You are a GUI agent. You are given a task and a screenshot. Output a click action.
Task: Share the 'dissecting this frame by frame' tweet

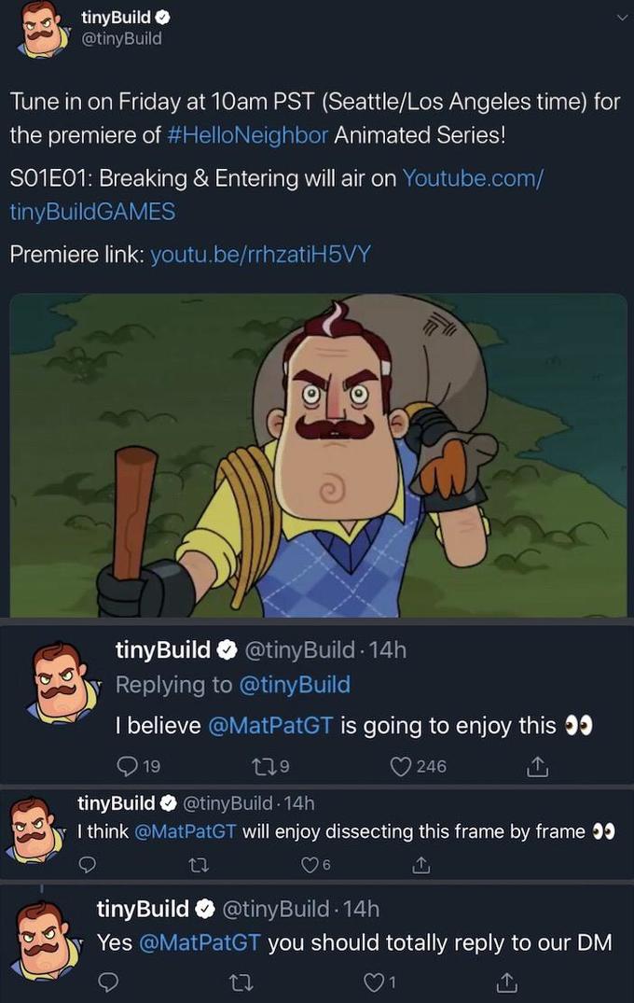click(x=421, y=865)
